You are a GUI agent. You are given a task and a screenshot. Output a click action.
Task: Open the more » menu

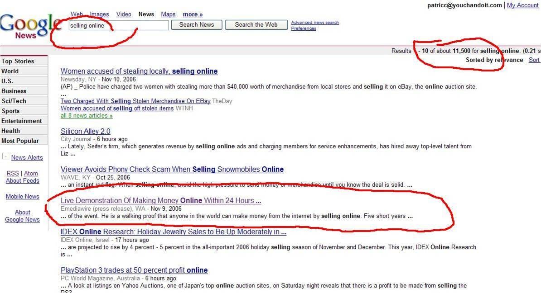(193, 14)
